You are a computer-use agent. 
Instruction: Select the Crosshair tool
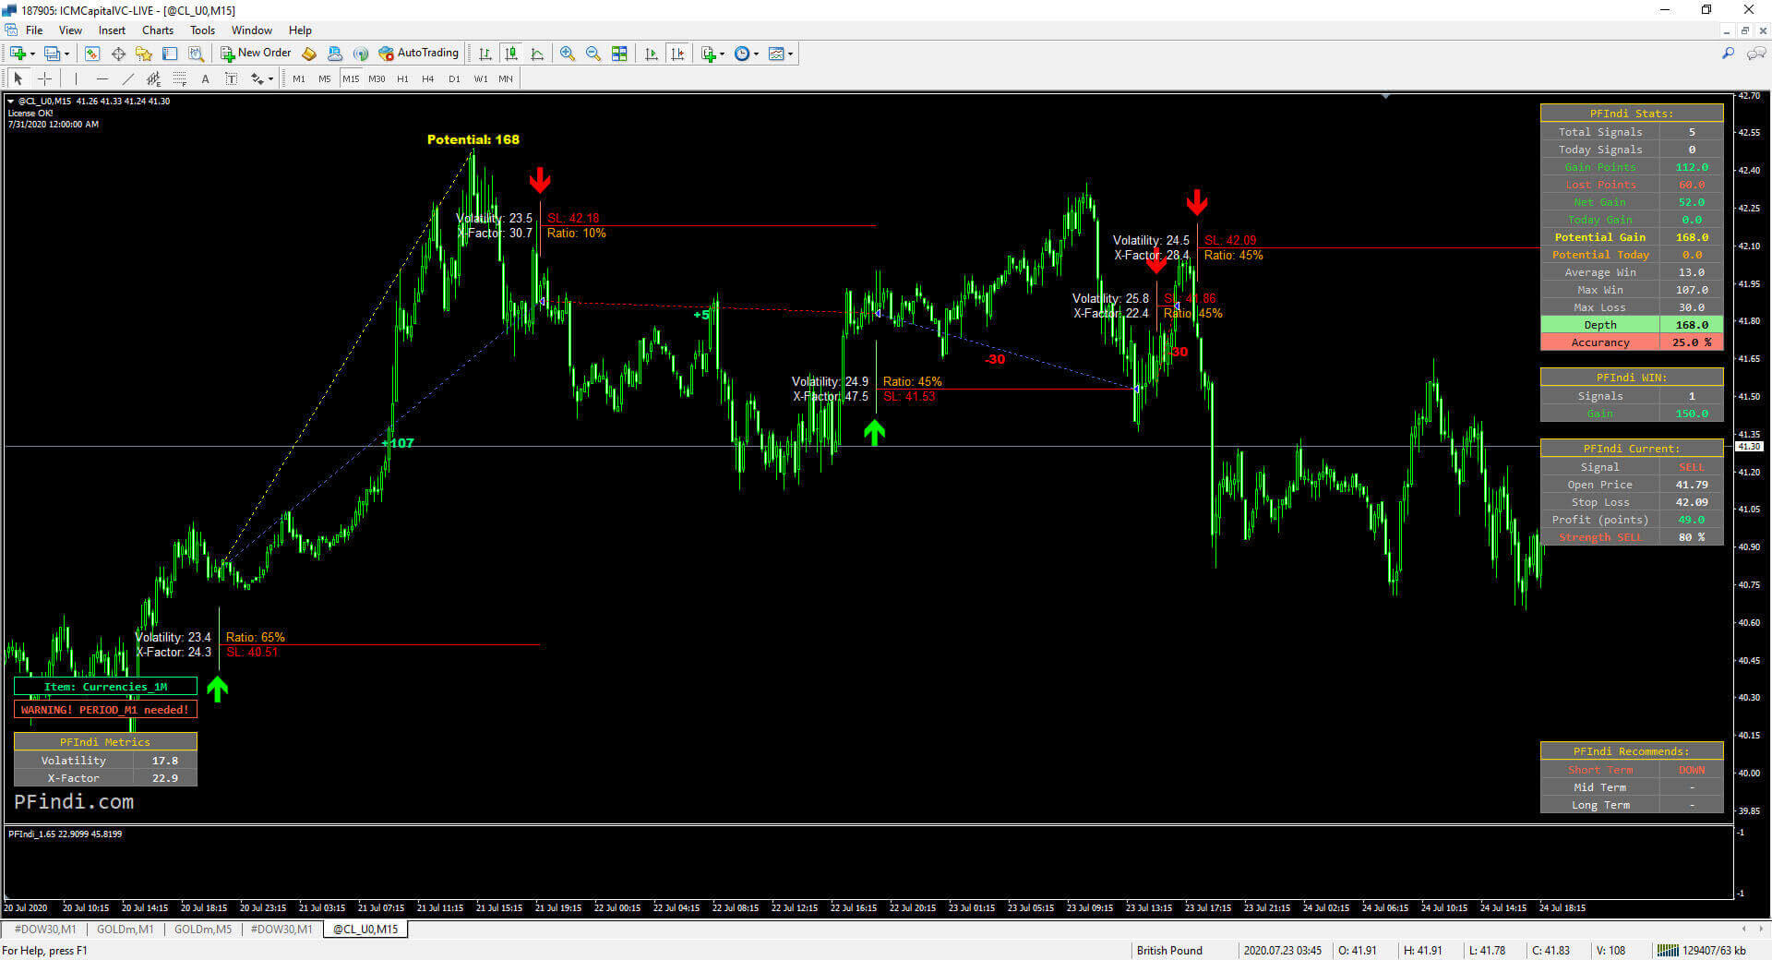44,78
